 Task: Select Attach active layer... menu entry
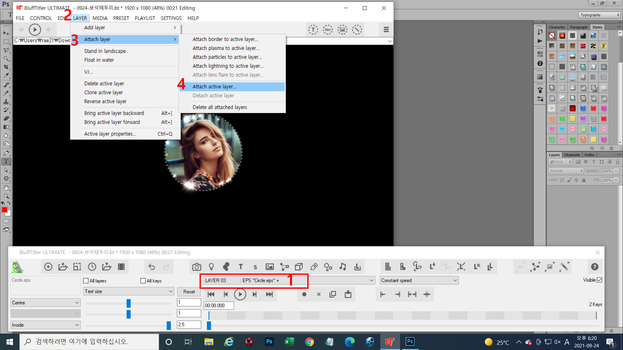click(214, 87)
